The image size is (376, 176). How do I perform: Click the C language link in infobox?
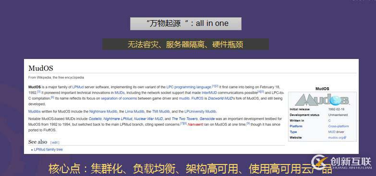click(x=329, y=121)
